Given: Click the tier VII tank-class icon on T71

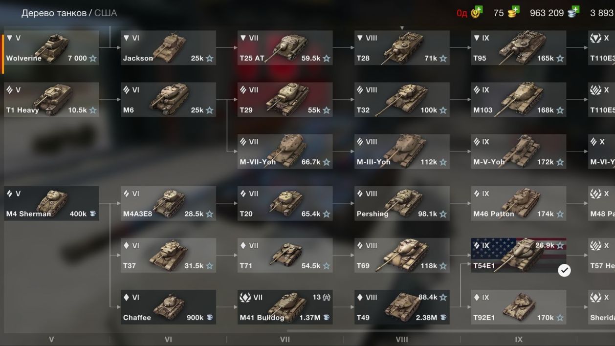Looking at the screenshot, I should [243, 245].
